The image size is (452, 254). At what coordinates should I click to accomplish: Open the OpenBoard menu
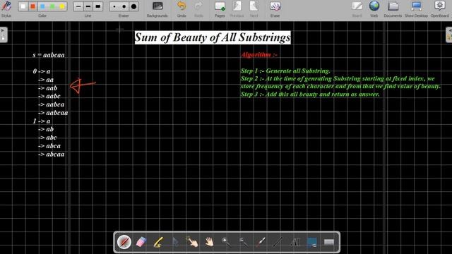tap(439, 8)
